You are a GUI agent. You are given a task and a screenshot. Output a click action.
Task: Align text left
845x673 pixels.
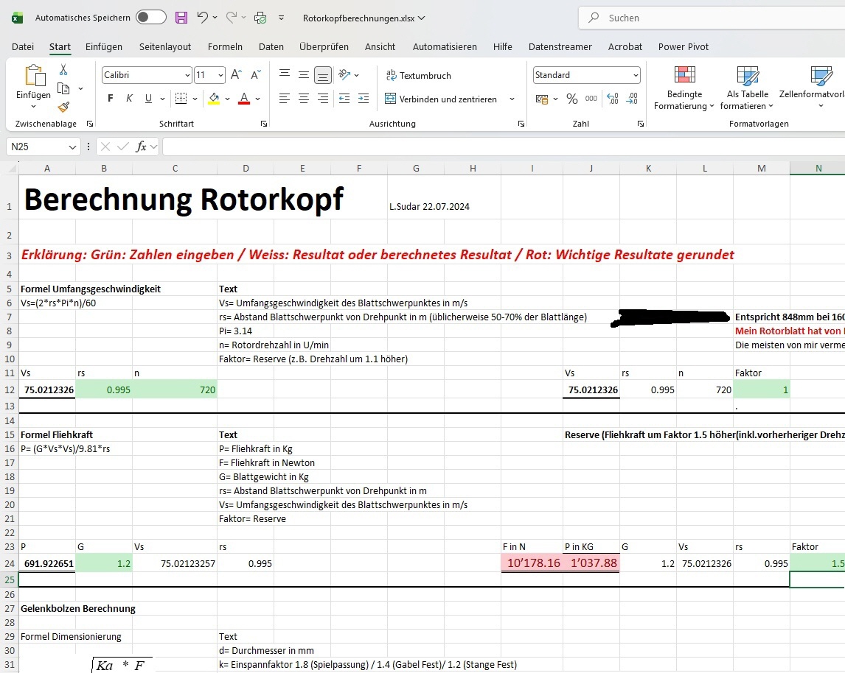click(x=285, y=99)
